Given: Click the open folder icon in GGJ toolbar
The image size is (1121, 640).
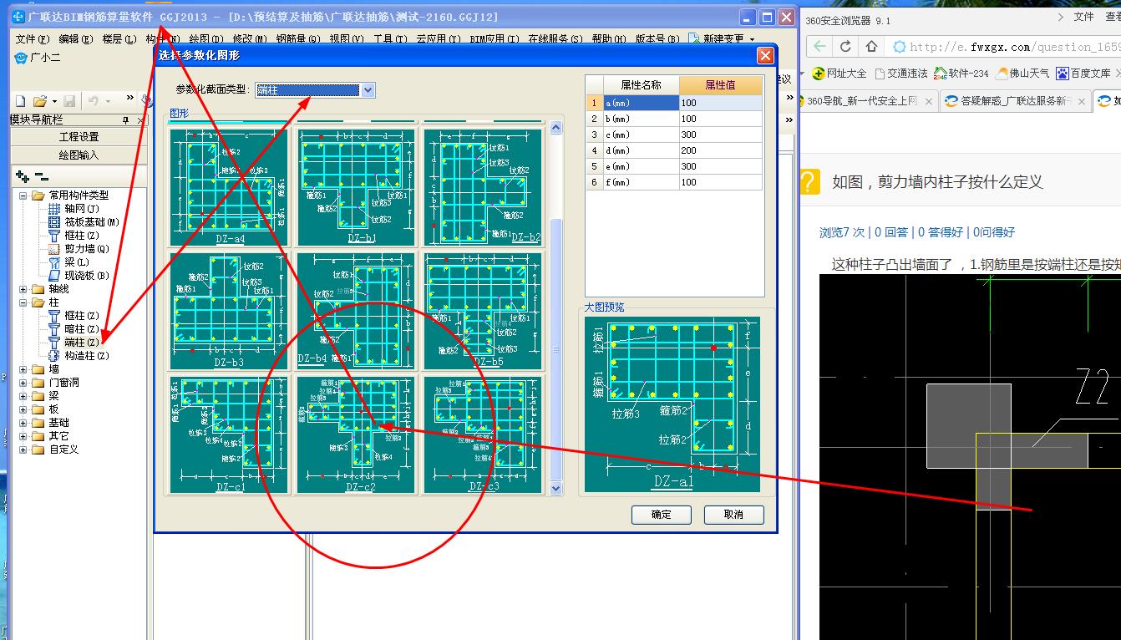Looking at the screenshot, I should pyautogui.click(x=38, y=101).
